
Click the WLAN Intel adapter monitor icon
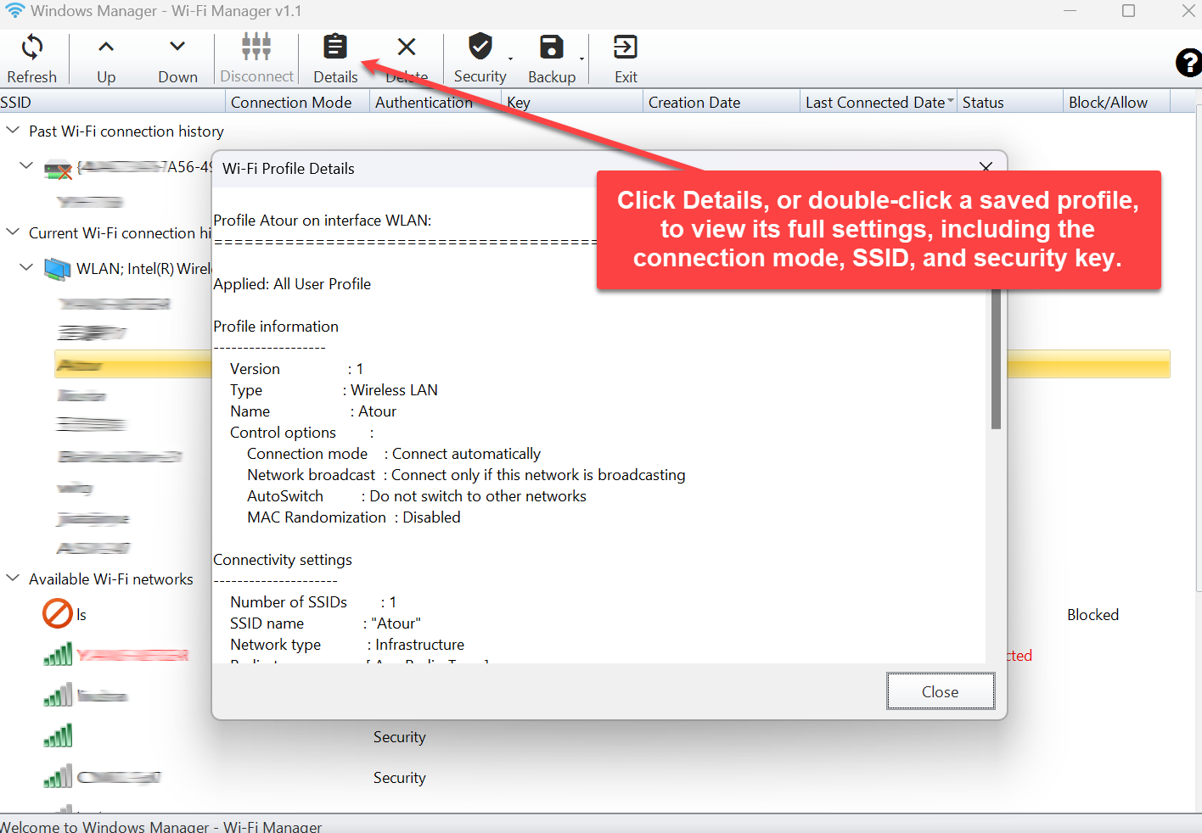click(57, 269)
